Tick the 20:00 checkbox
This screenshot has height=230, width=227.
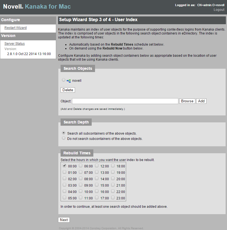tap(113, 178)
